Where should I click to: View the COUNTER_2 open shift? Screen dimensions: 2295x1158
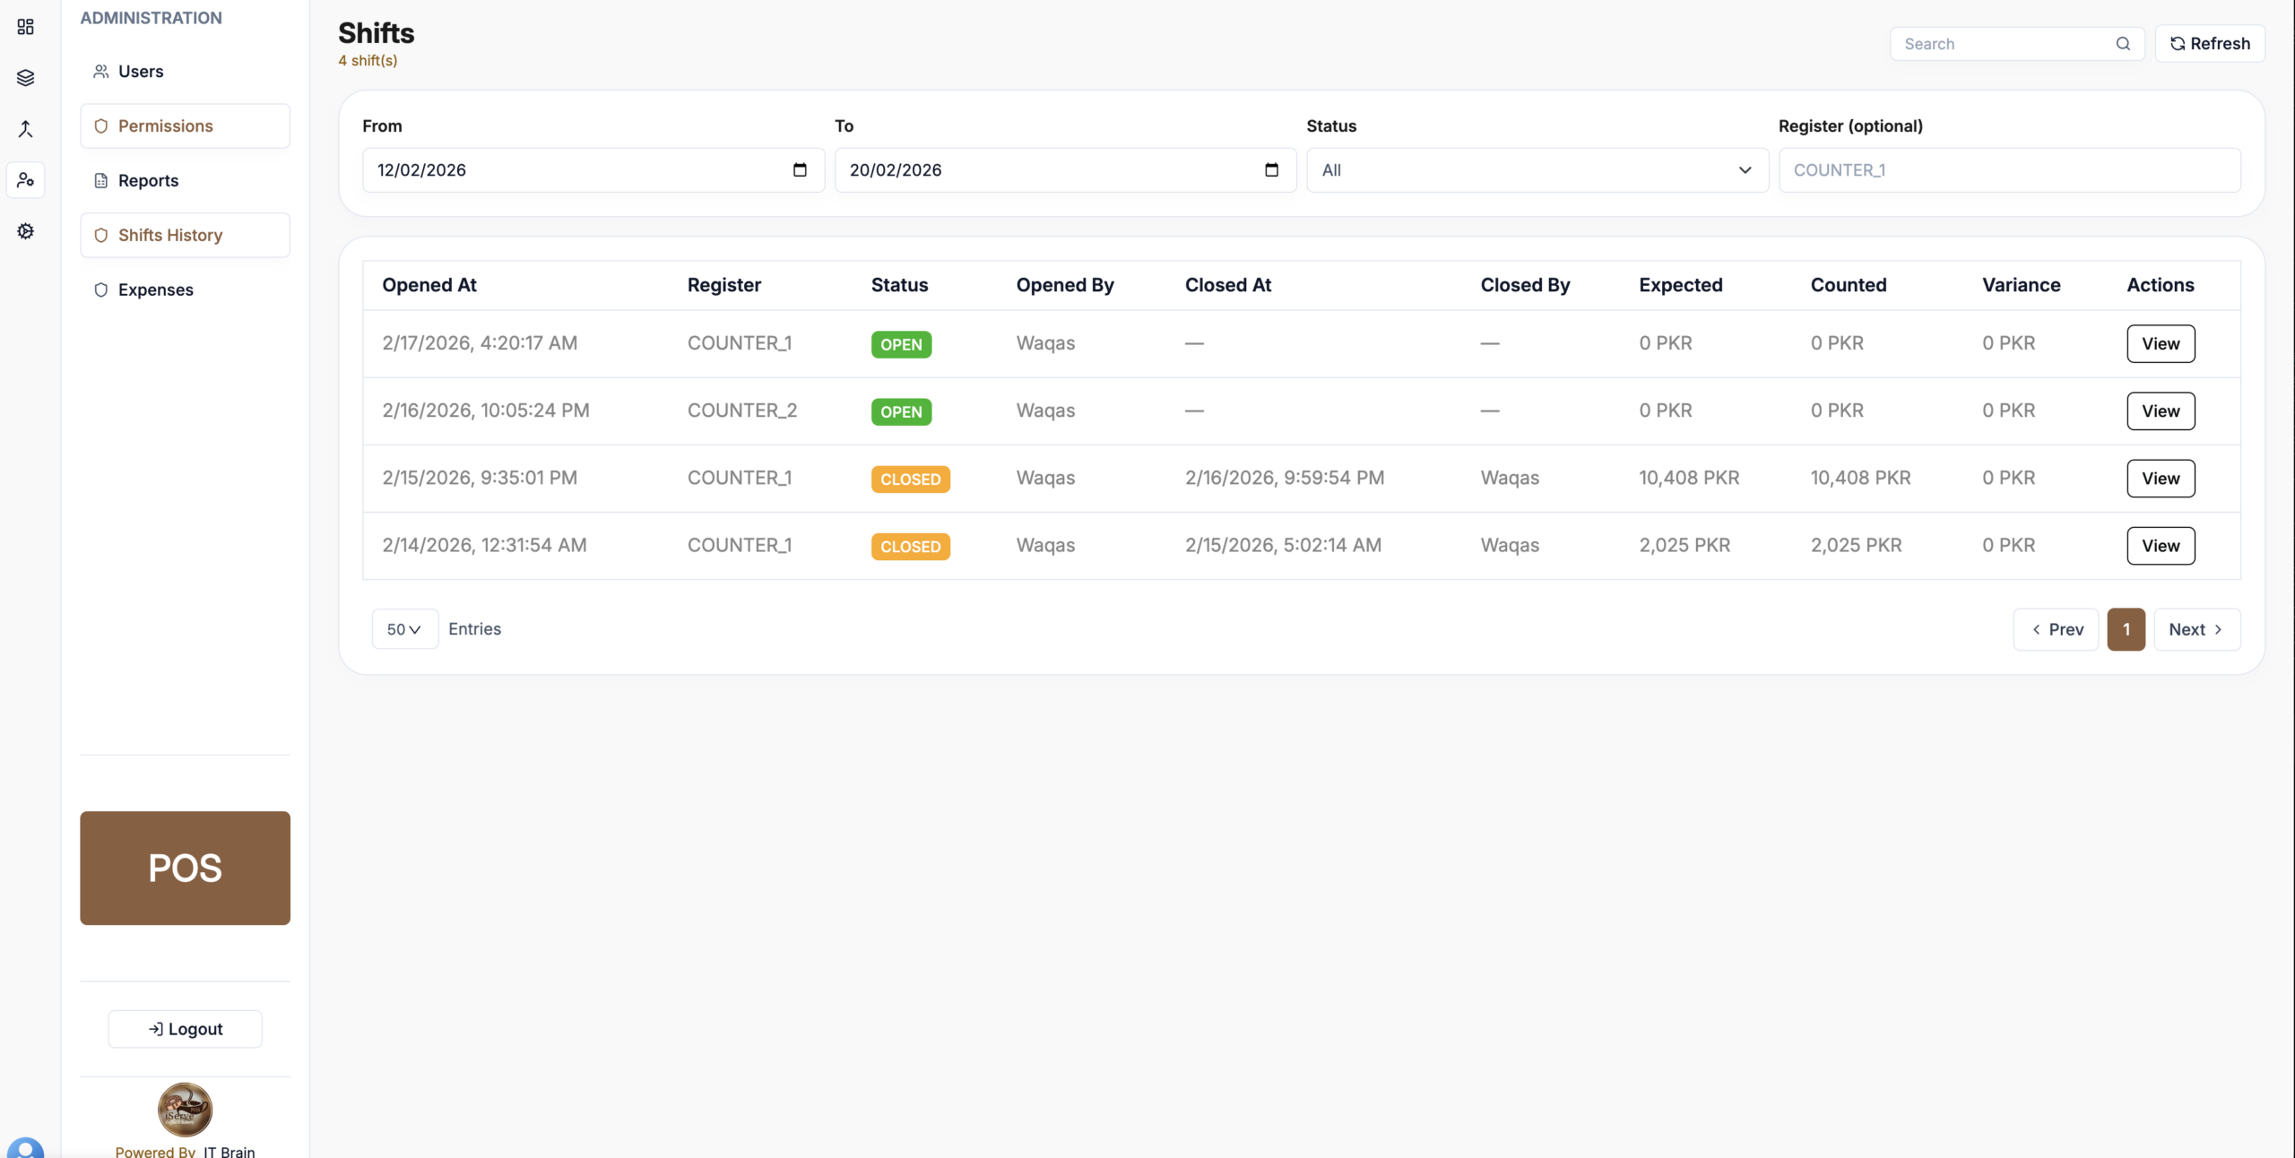coord(2160,411)
